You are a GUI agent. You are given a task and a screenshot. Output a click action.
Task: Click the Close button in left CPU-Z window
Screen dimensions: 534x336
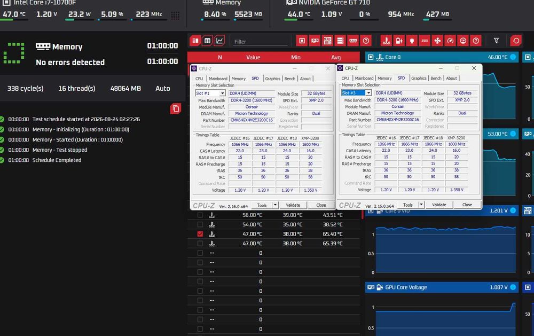click(321, 205)
